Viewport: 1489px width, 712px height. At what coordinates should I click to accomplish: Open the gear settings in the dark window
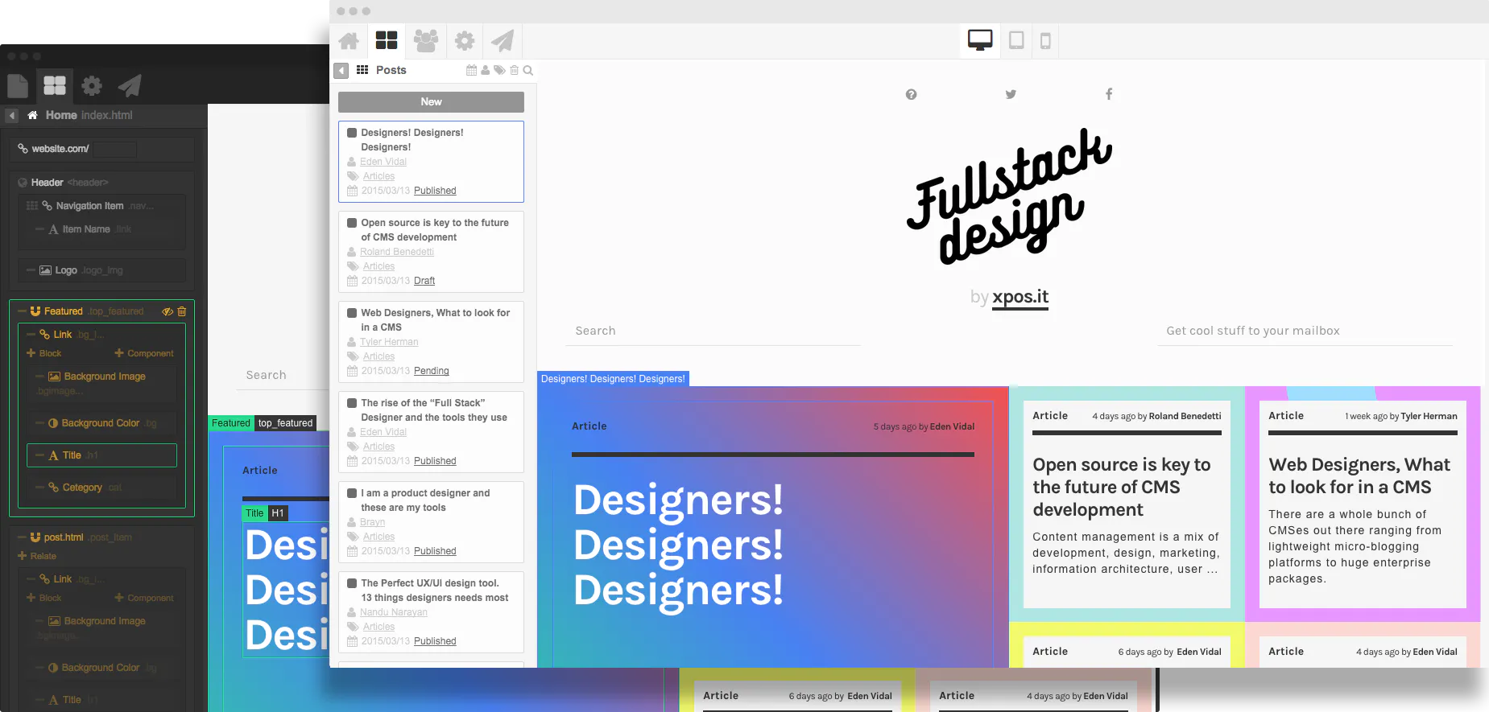pyautogui.click(x=92, y=85)
